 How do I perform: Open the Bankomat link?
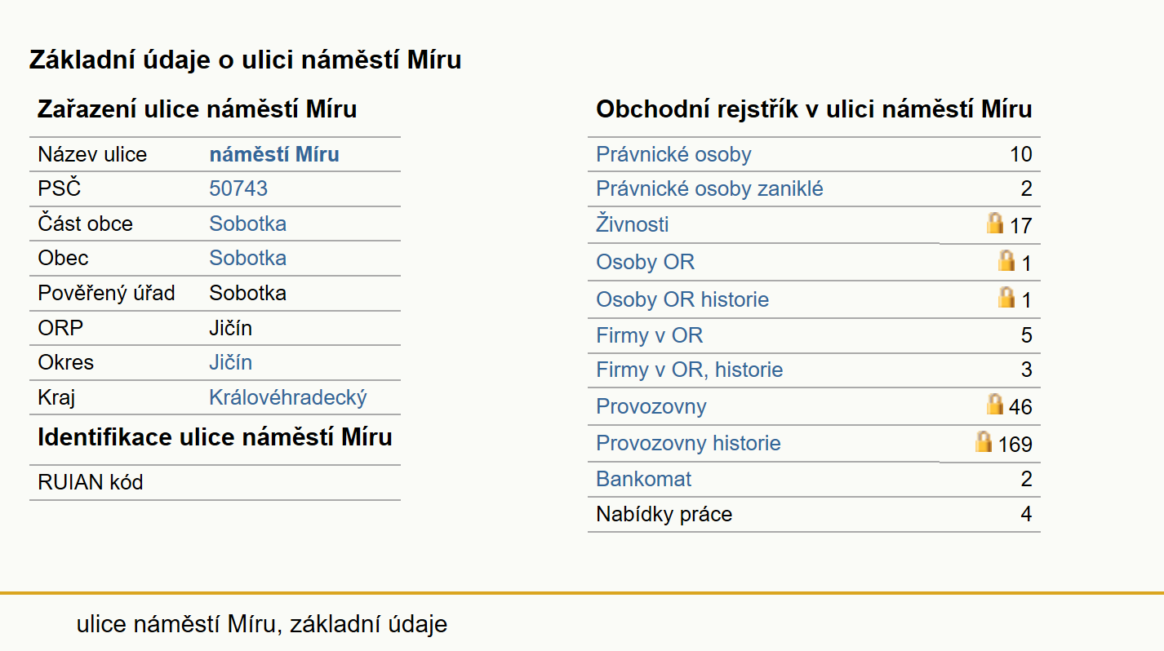[x=644, y=478]
